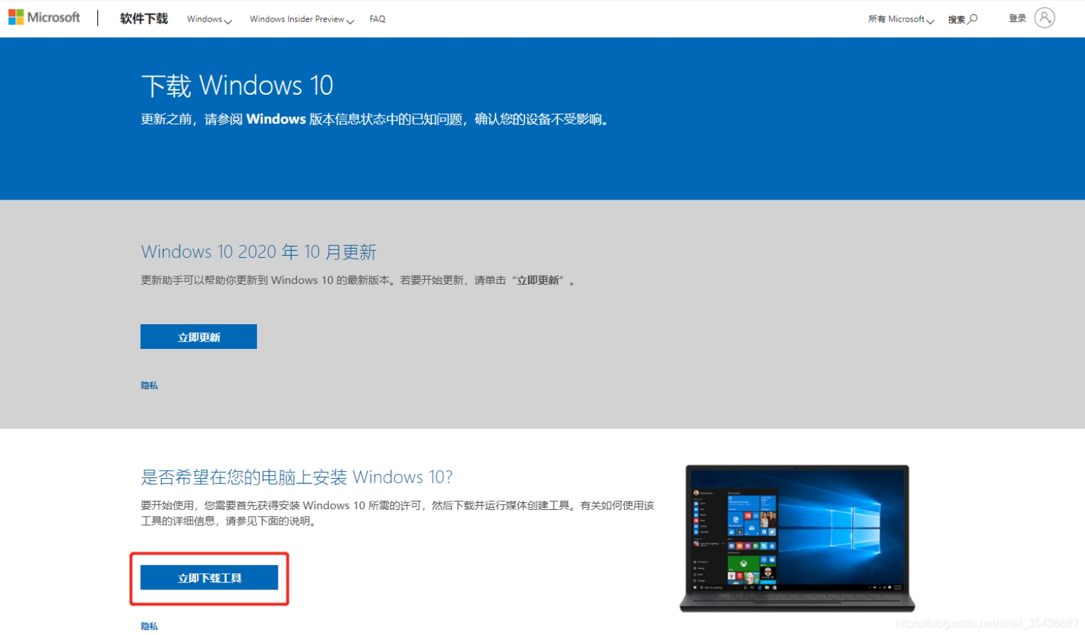Click the 搜索 magnifier icon

[x=973, y=19]
